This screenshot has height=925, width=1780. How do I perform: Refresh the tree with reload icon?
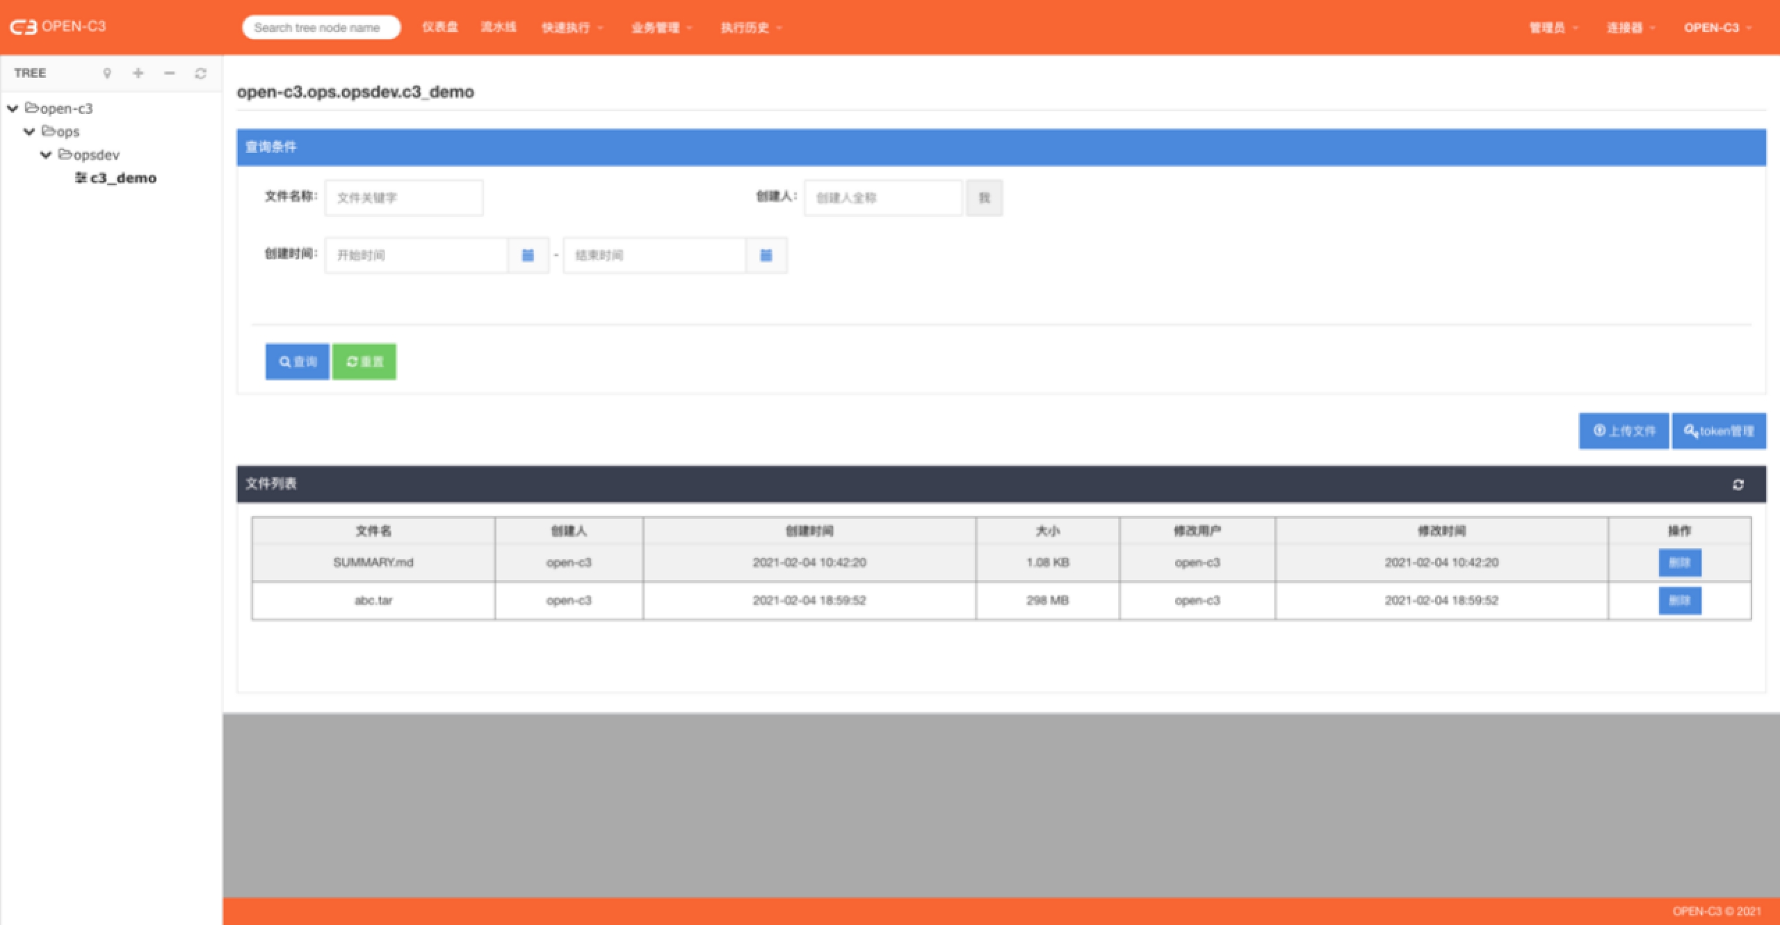200,73
